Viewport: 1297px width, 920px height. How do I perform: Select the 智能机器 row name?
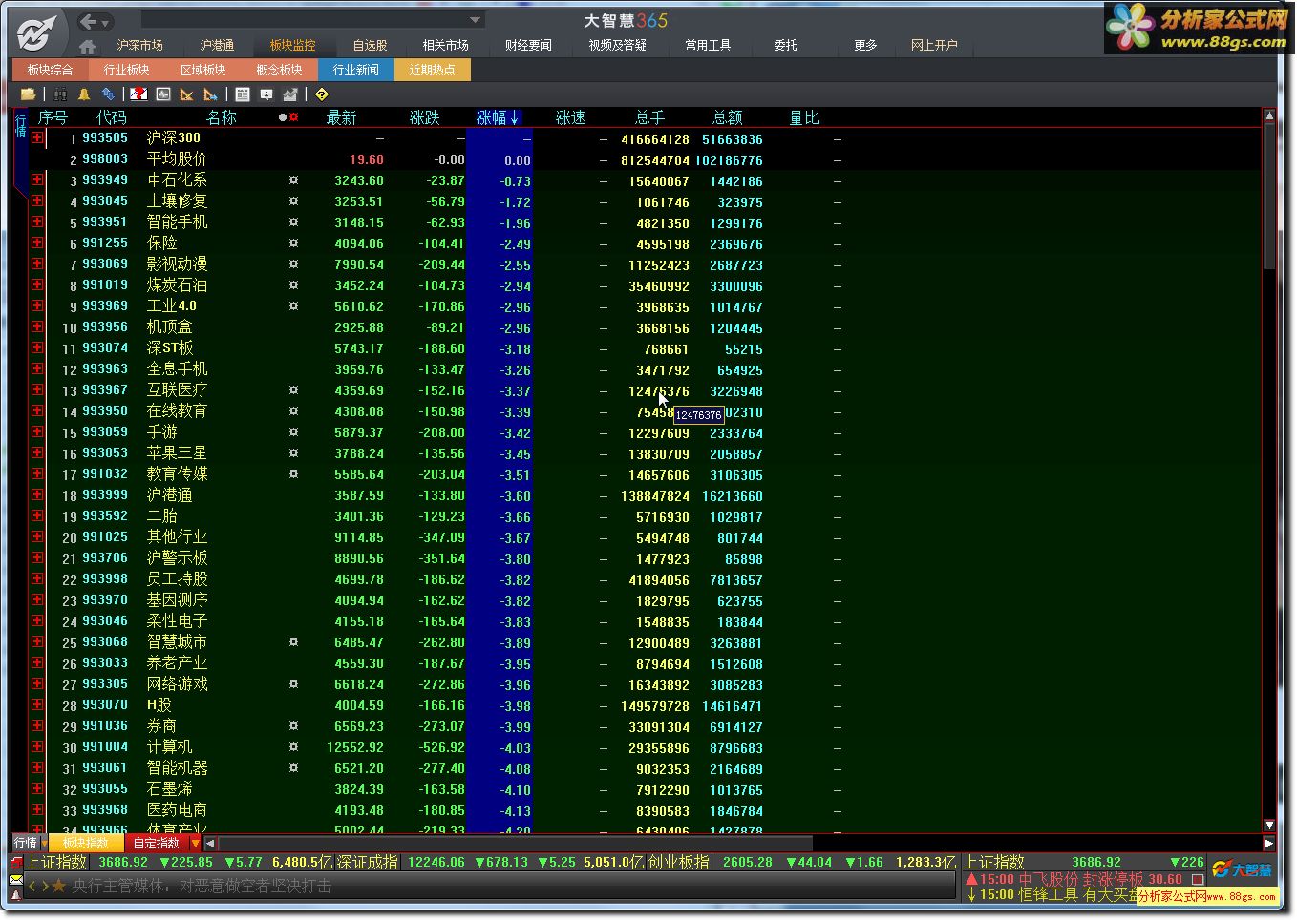click(177, 767)
